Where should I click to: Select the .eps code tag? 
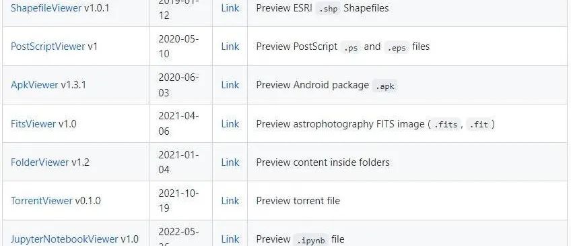pos(397,47)
